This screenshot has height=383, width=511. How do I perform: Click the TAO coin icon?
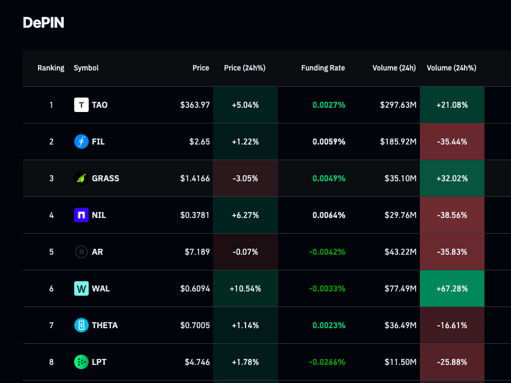81,105
